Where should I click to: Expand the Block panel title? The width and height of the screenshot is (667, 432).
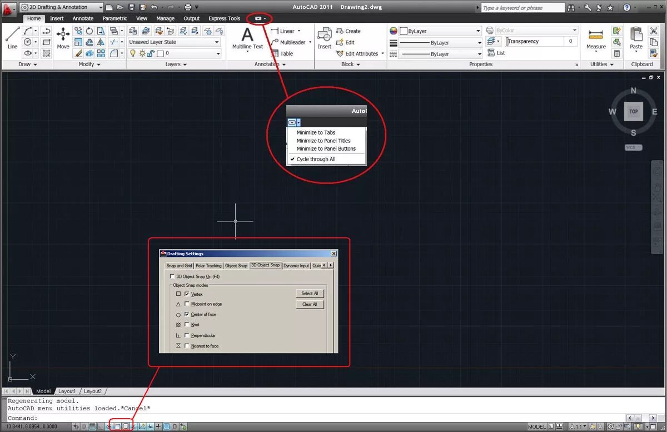[351, 64]
